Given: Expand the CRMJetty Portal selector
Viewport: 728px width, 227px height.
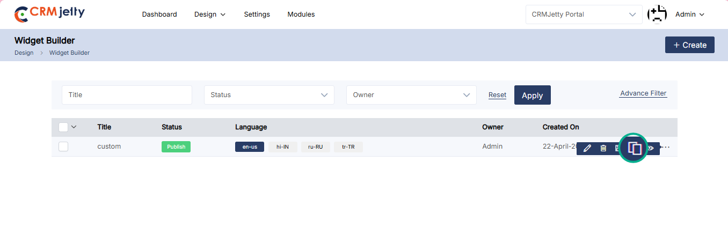Looking at the screenshot, I should pyautogui.click(x=584, y=14).
